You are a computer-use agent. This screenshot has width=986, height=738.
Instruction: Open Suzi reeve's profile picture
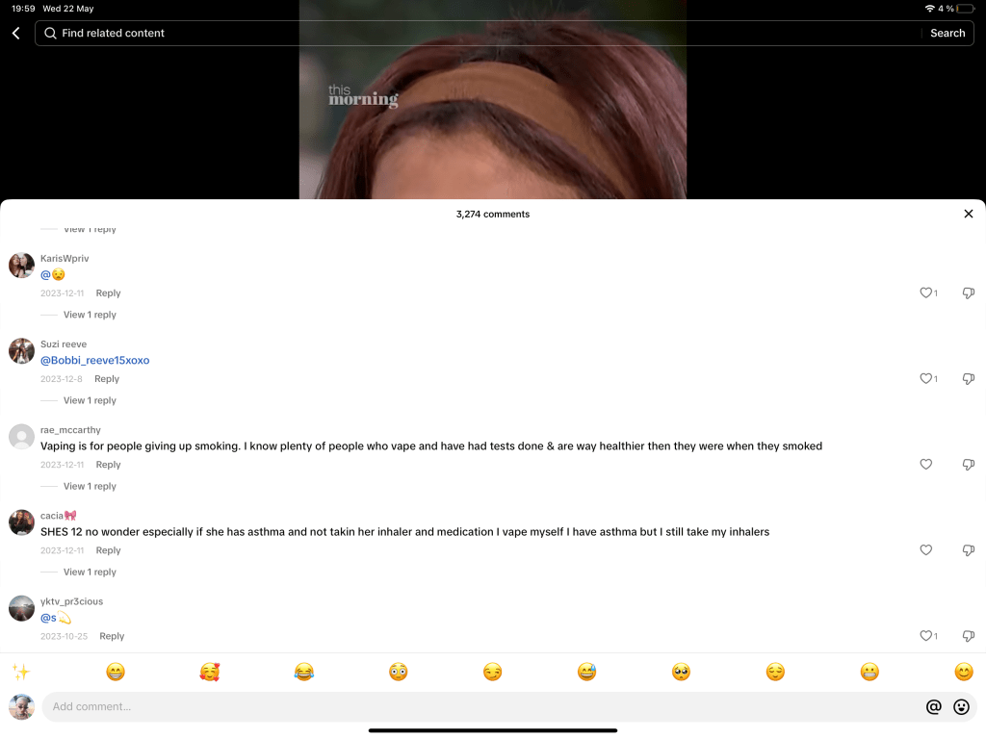(x=21, y=351)
